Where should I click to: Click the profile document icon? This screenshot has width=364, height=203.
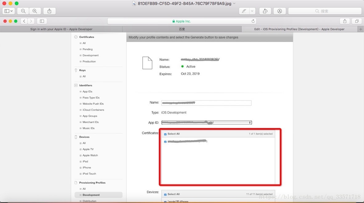click(147, 63)
